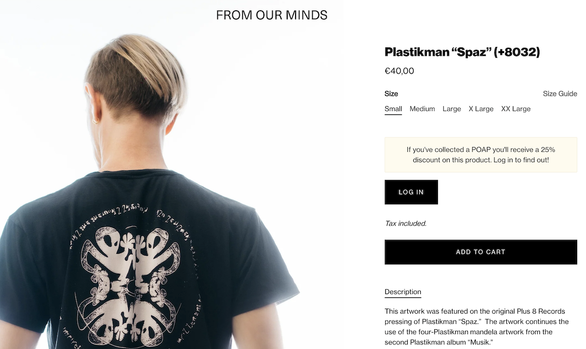Viewport: 586px width, 349px height.
Task: Click the Plastikman "Spaz" product title
Action: click(x=462, y=52)
